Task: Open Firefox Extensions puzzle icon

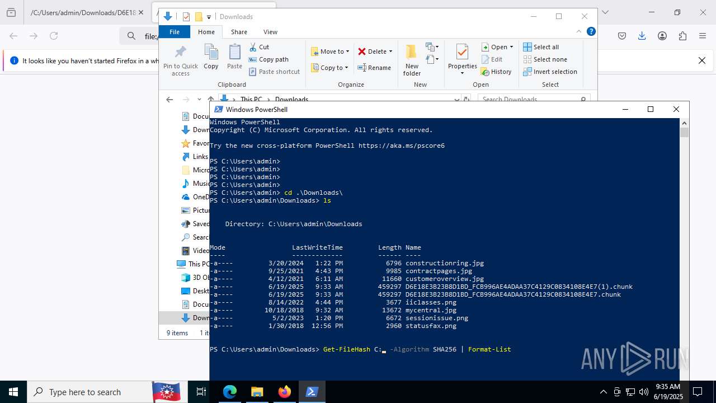Action: 682,36
